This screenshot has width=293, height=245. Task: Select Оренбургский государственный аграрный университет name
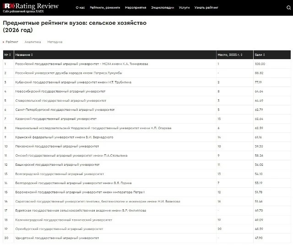pos(59,229)
